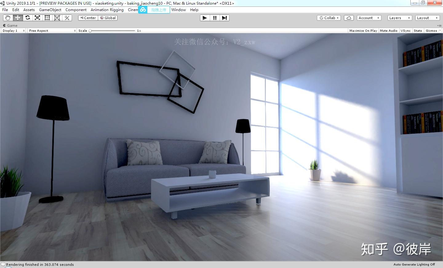
Task: Click the 'Rendering finished in 363.074 seconds' message
Action: point(40,264)
